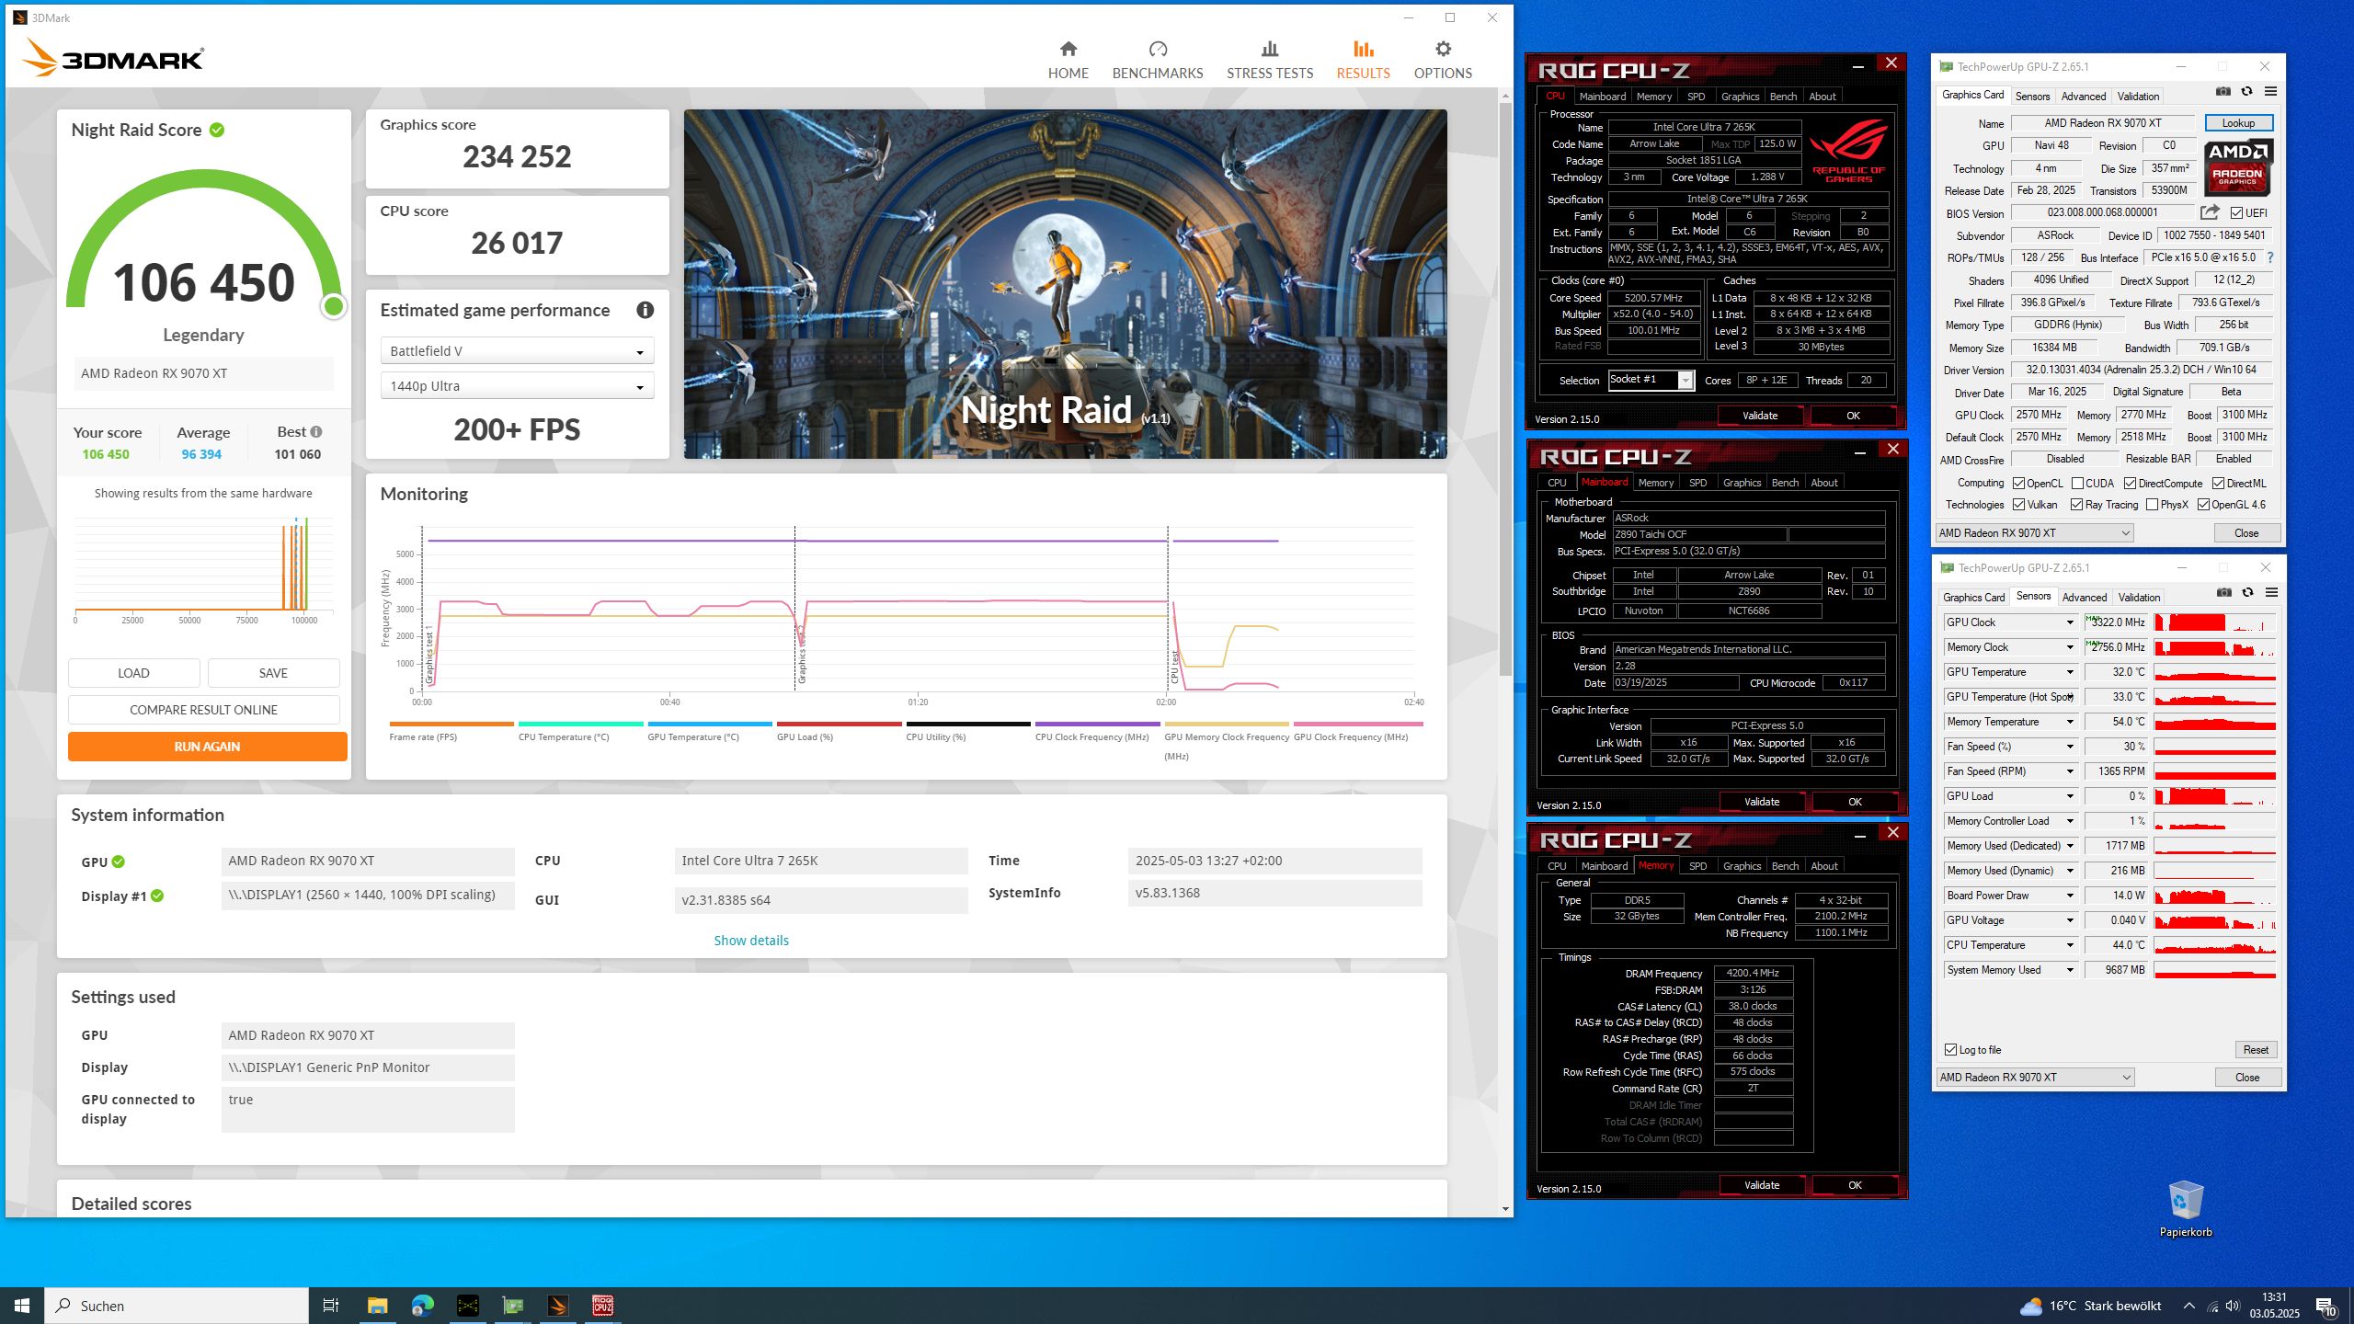Click Reset button in GPU-Z Sensors
2354x1324 pixels.
tap(2255, 1050)
